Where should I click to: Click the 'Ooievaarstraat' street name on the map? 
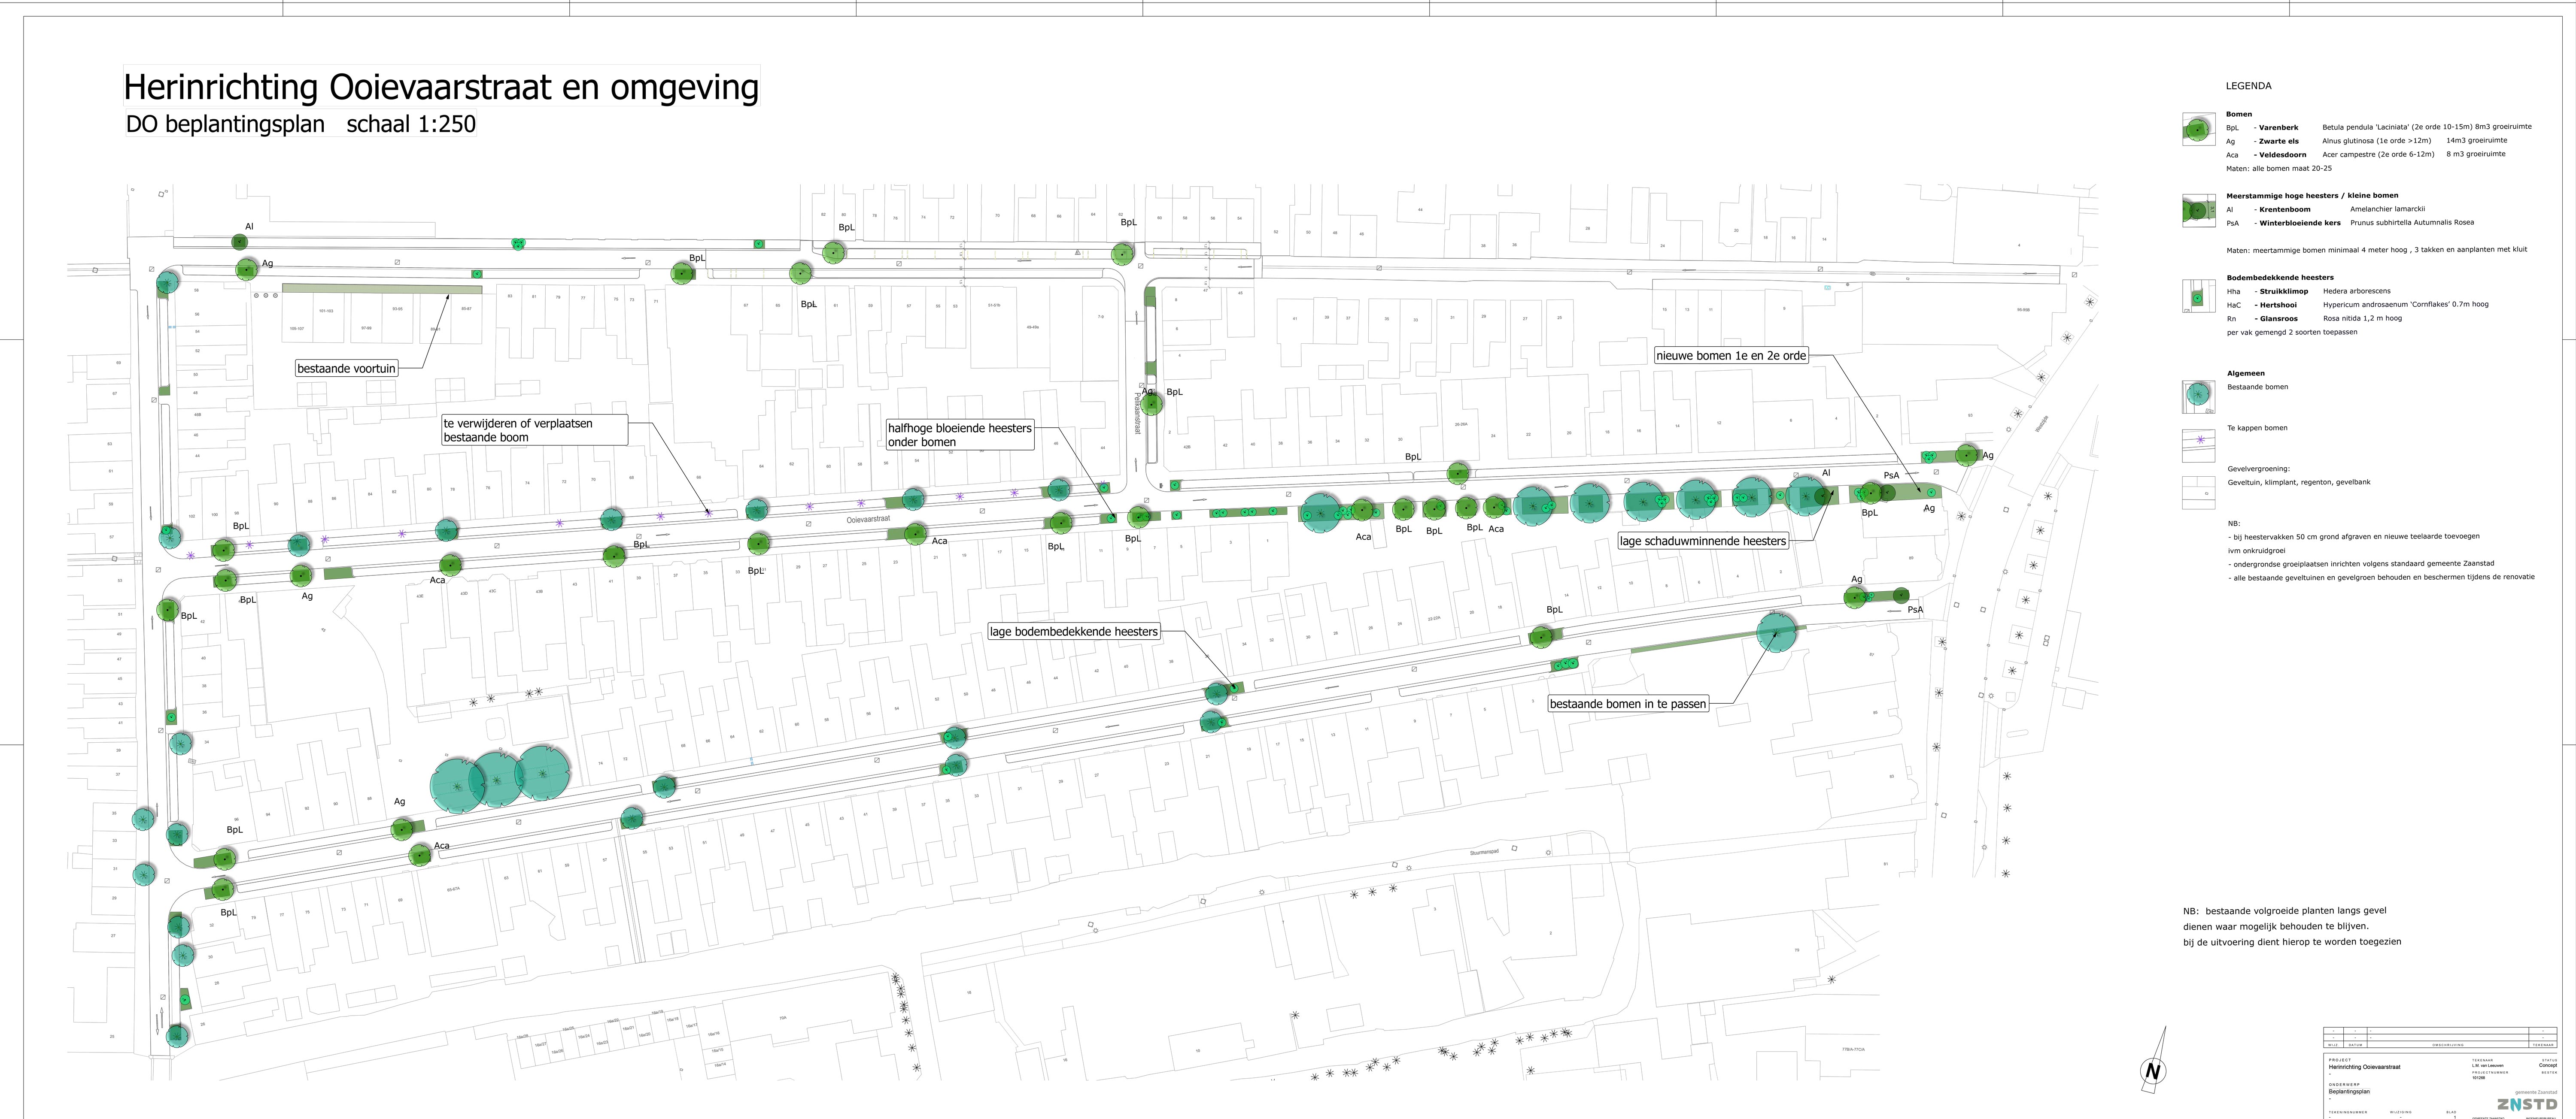[868, 520]
